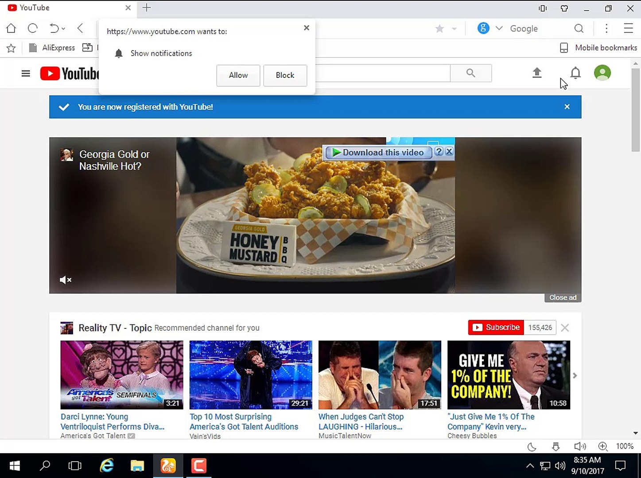Screen dimensions: 641x478
Task: Open the Give Me 1% thumbnail
Action: (509, 375)
